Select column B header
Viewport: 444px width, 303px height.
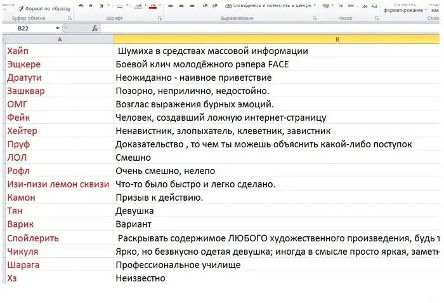pyautogui.click(x=336, y=40)
